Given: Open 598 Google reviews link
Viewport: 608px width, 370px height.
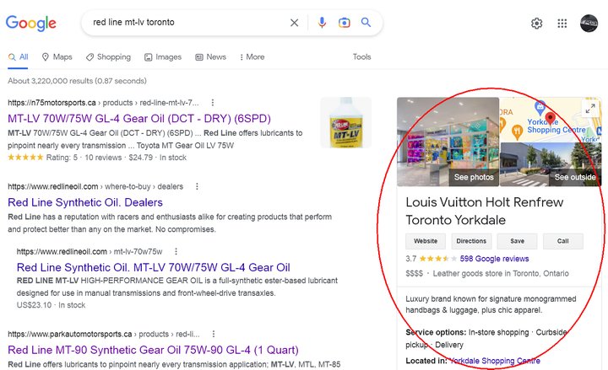Looking at the screenshot, I should pos(494,259).
